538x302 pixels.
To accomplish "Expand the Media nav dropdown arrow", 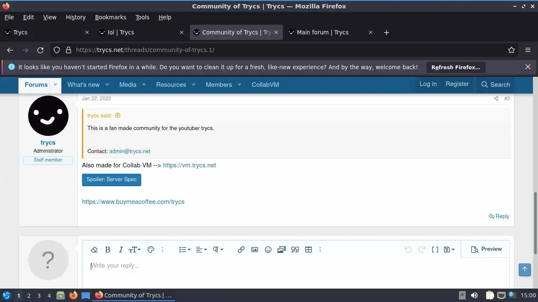I will tap(144, 85).
